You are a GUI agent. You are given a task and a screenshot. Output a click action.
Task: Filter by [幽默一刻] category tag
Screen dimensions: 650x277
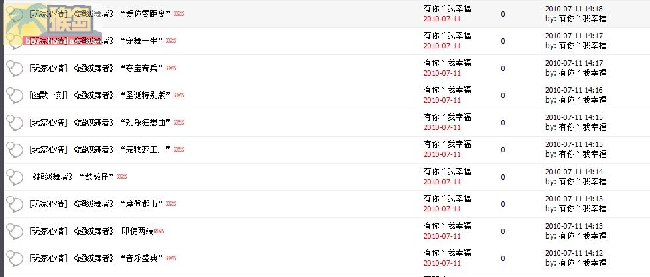48,95
